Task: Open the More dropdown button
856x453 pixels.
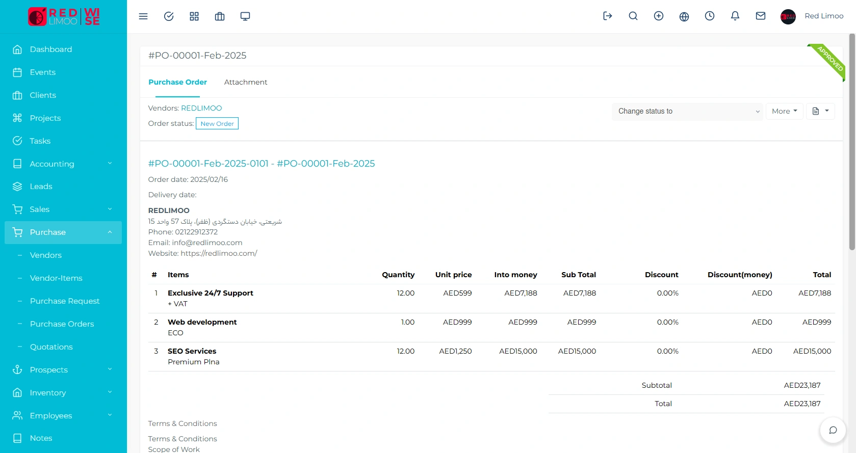Action: click(785, 111)
